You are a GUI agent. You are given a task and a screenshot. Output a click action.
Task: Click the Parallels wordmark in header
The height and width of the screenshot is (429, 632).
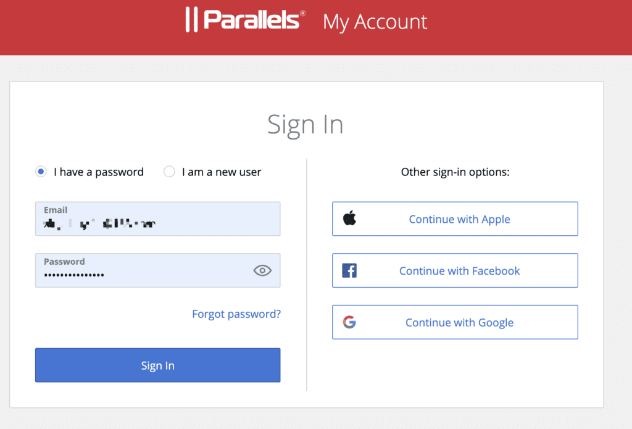(254, 20)
